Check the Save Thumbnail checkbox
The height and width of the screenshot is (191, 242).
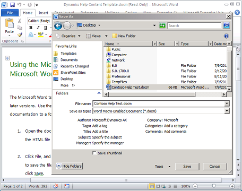coord(94,153)
